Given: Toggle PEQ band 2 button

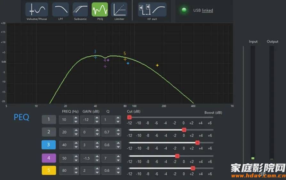Looking at the screenshot, I should [x=49, y=132].
